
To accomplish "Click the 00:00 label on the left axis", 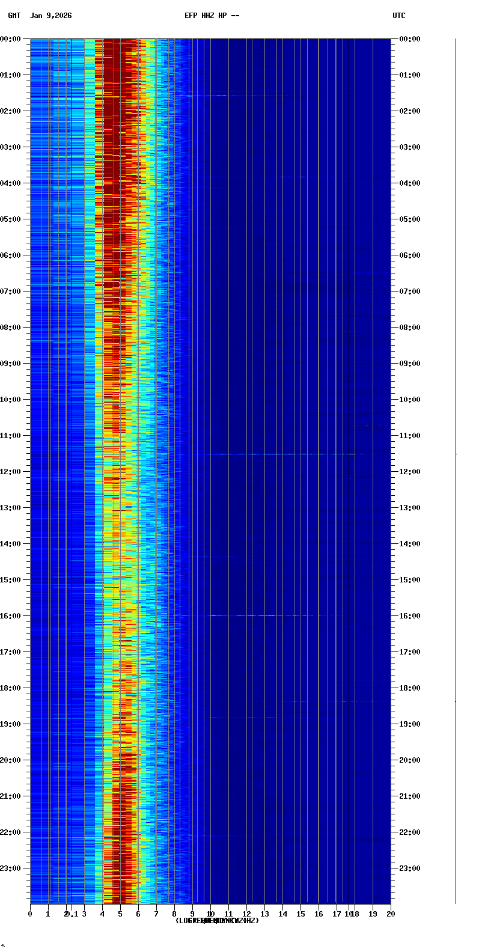I will pyautogui.click(x=11, y=39).
